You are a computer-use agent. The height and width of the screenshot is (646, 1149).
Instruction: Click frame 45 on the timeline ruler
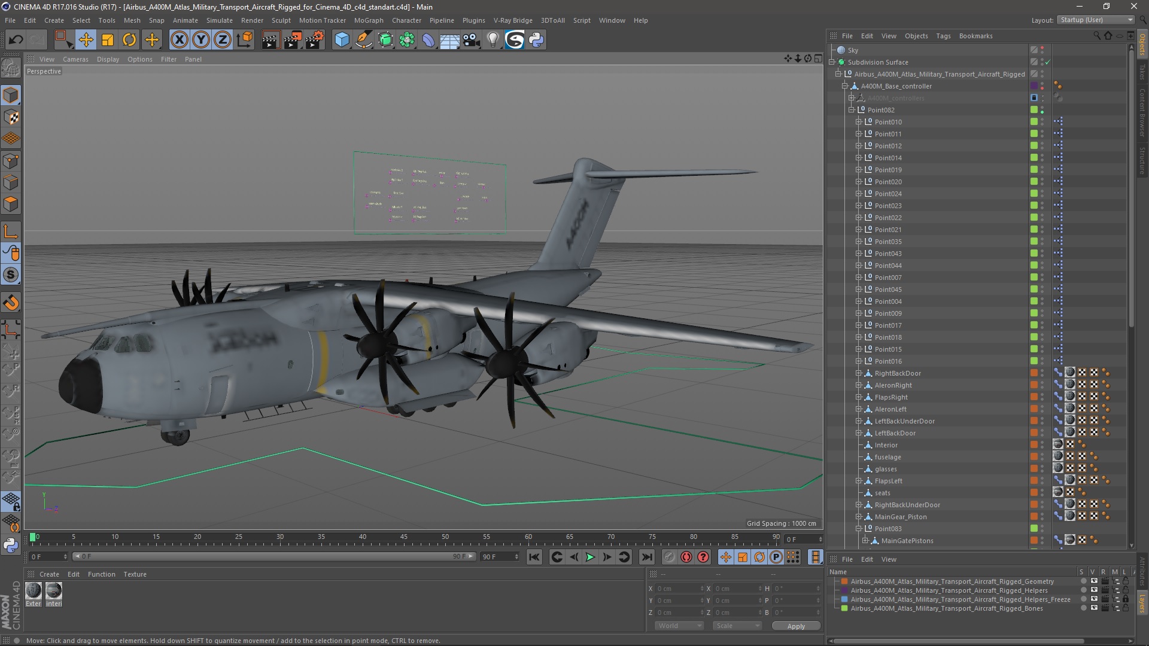[x=404, y=538]
